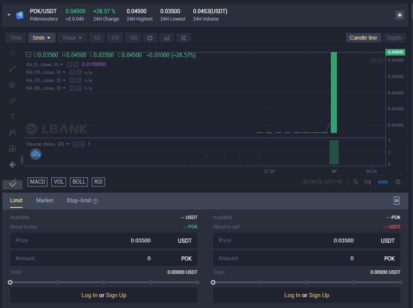Open the 5min interval dropdown

click(x=42, y=38)
